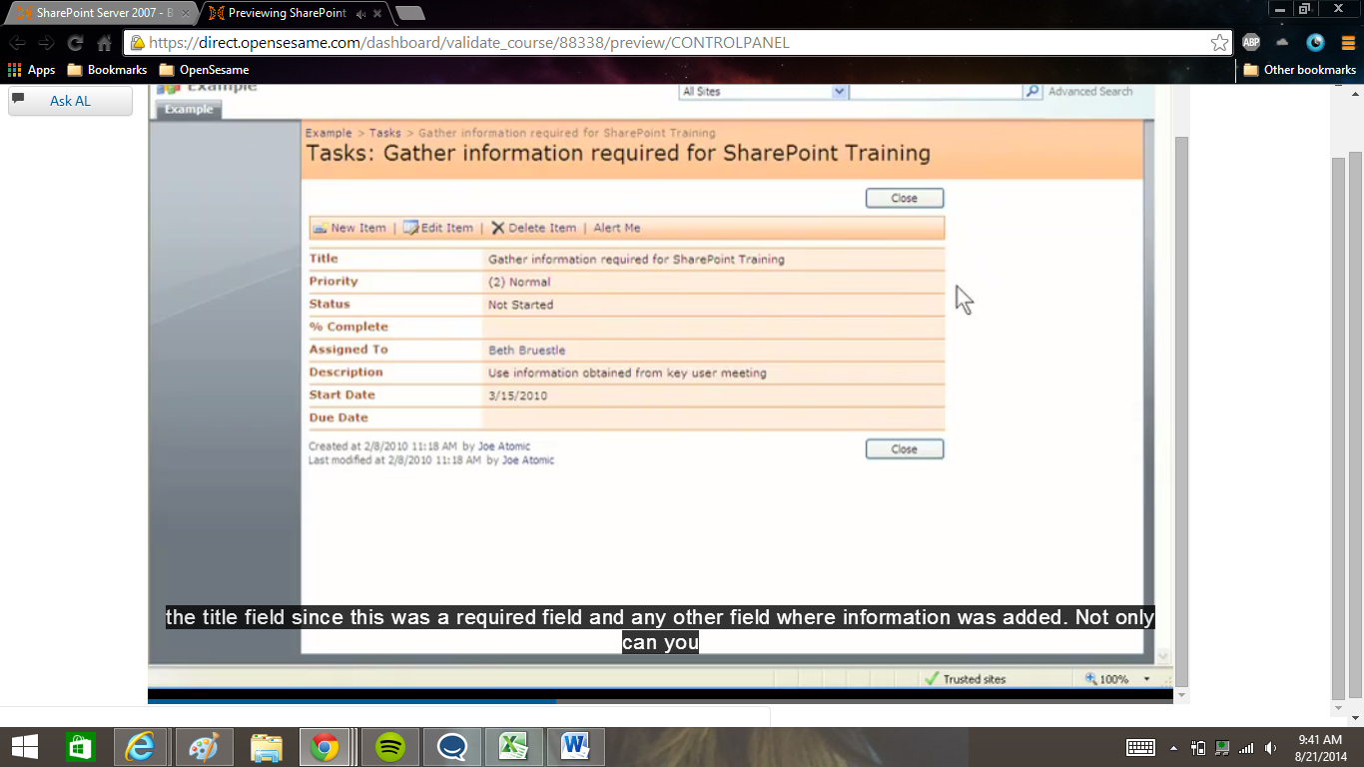The image size is (1364, 767).
Task: Click the wireless signal bars tray icon
Action: click(x=1246, y=747)
